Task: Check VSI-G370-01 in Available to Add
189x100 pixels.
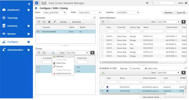Action: [x=102, y=87]
